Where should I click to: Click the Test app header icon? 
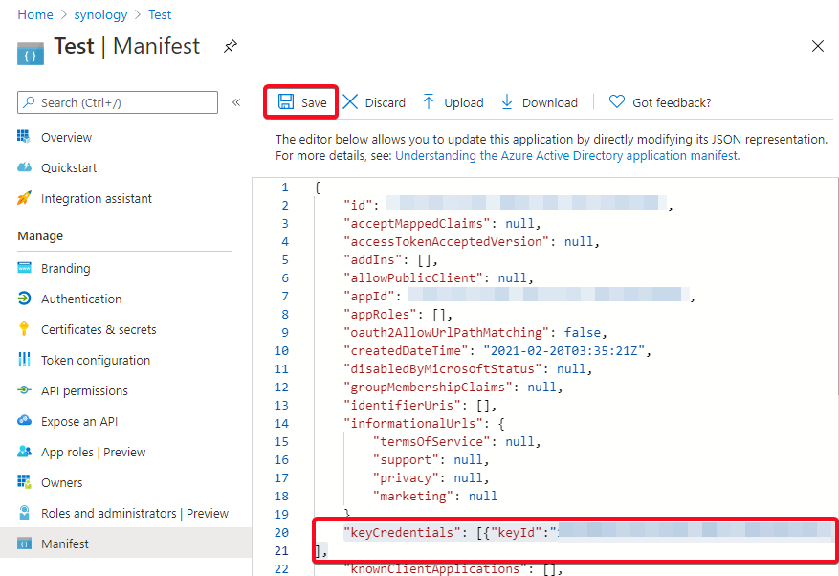(x=31, y=53)
